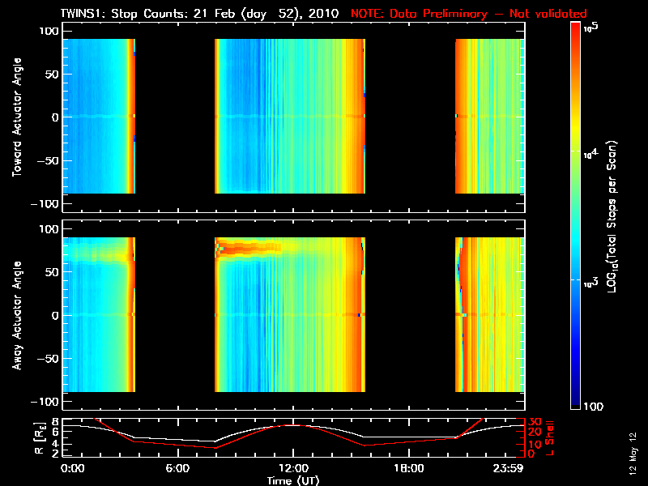648x486 pixels.
Task: Click the '12:00' time tick label
Action: tap(293, 468)
